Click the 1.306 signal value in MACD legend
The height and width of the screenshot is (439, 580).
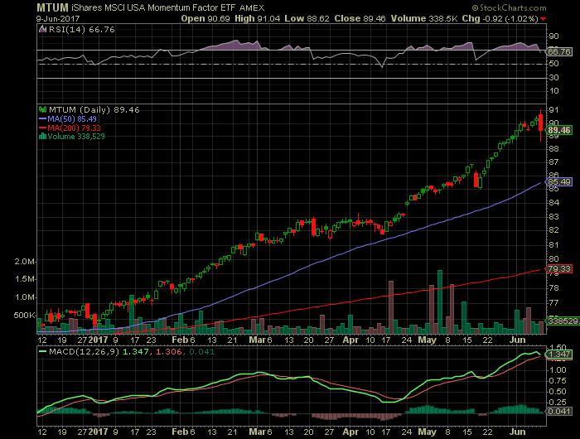click(169, 351)
